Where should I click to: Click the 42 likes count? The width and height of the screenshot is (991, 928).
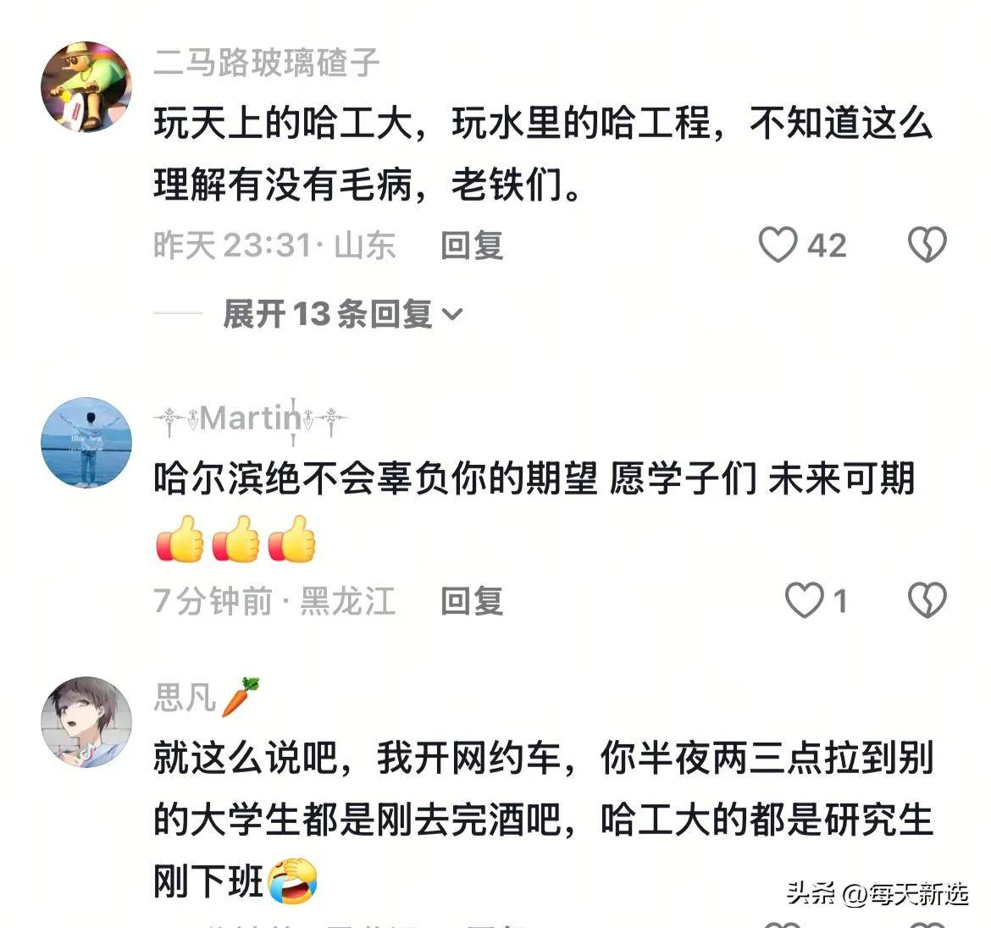click(827, 245)
